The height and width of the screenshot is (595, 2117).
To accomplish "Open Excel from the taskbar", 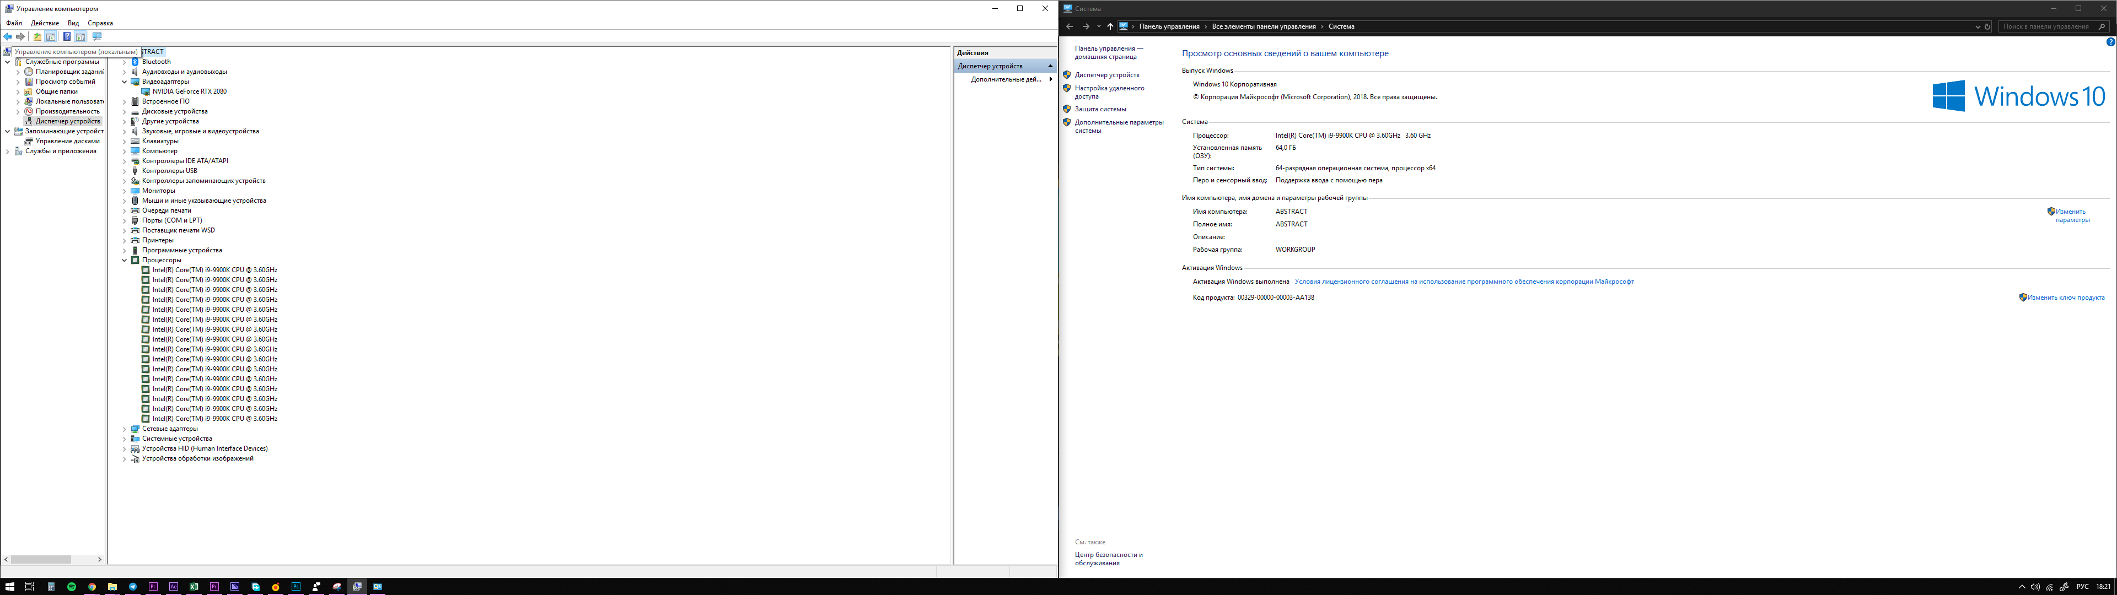I will click(x=194, y=587).
